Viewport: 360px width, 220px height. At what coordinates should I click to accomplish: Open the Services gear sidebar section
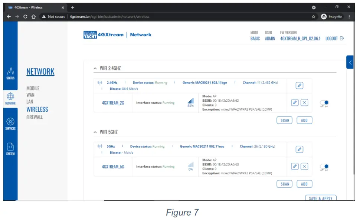click(x=10, y=124)
